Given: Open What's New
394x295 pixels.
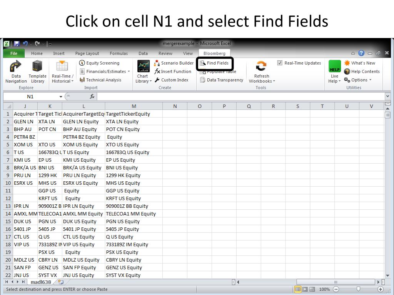Looking at the screenshot, I should [360, 63].
